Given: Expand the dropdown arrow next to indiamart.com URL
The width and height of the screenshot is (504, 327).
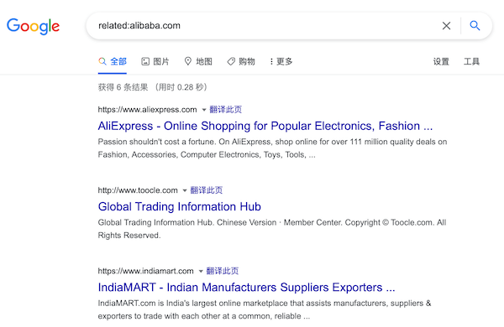Looking at the screenshot, I should tap(201, 272).
